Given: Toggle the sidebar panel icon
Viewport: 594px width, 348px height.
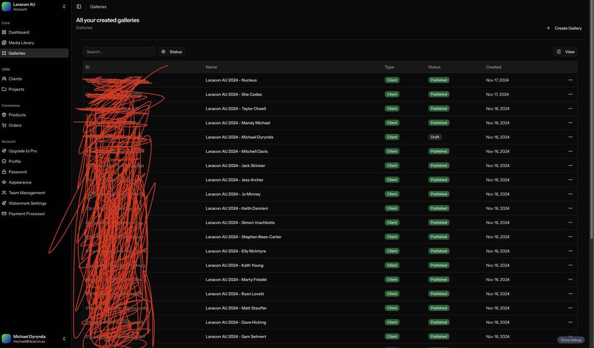Looking at the screenshot, I should tap(79, 7).
